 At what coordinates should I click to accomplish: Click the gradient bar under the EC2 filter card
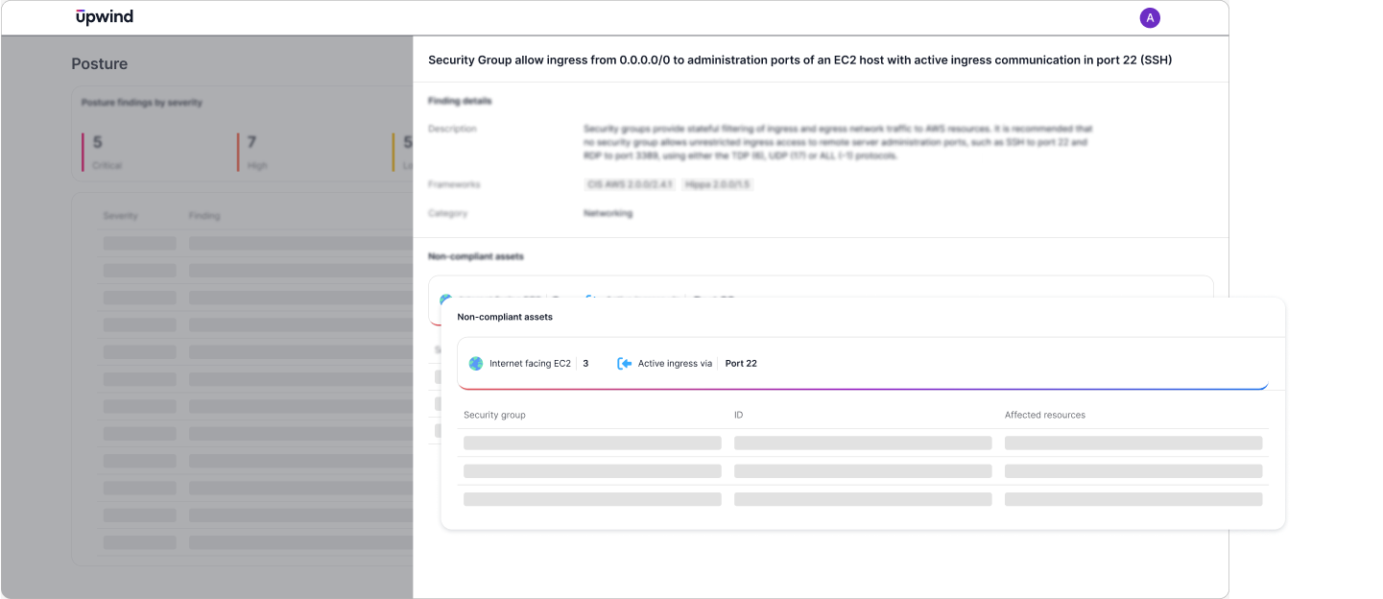[864, 386]
